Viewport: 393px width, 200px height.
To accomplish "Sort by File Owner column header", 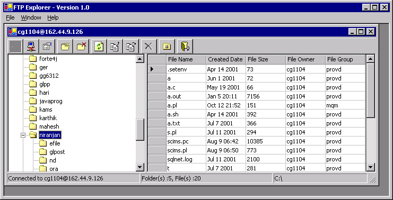I will click(x=305, y=59).
